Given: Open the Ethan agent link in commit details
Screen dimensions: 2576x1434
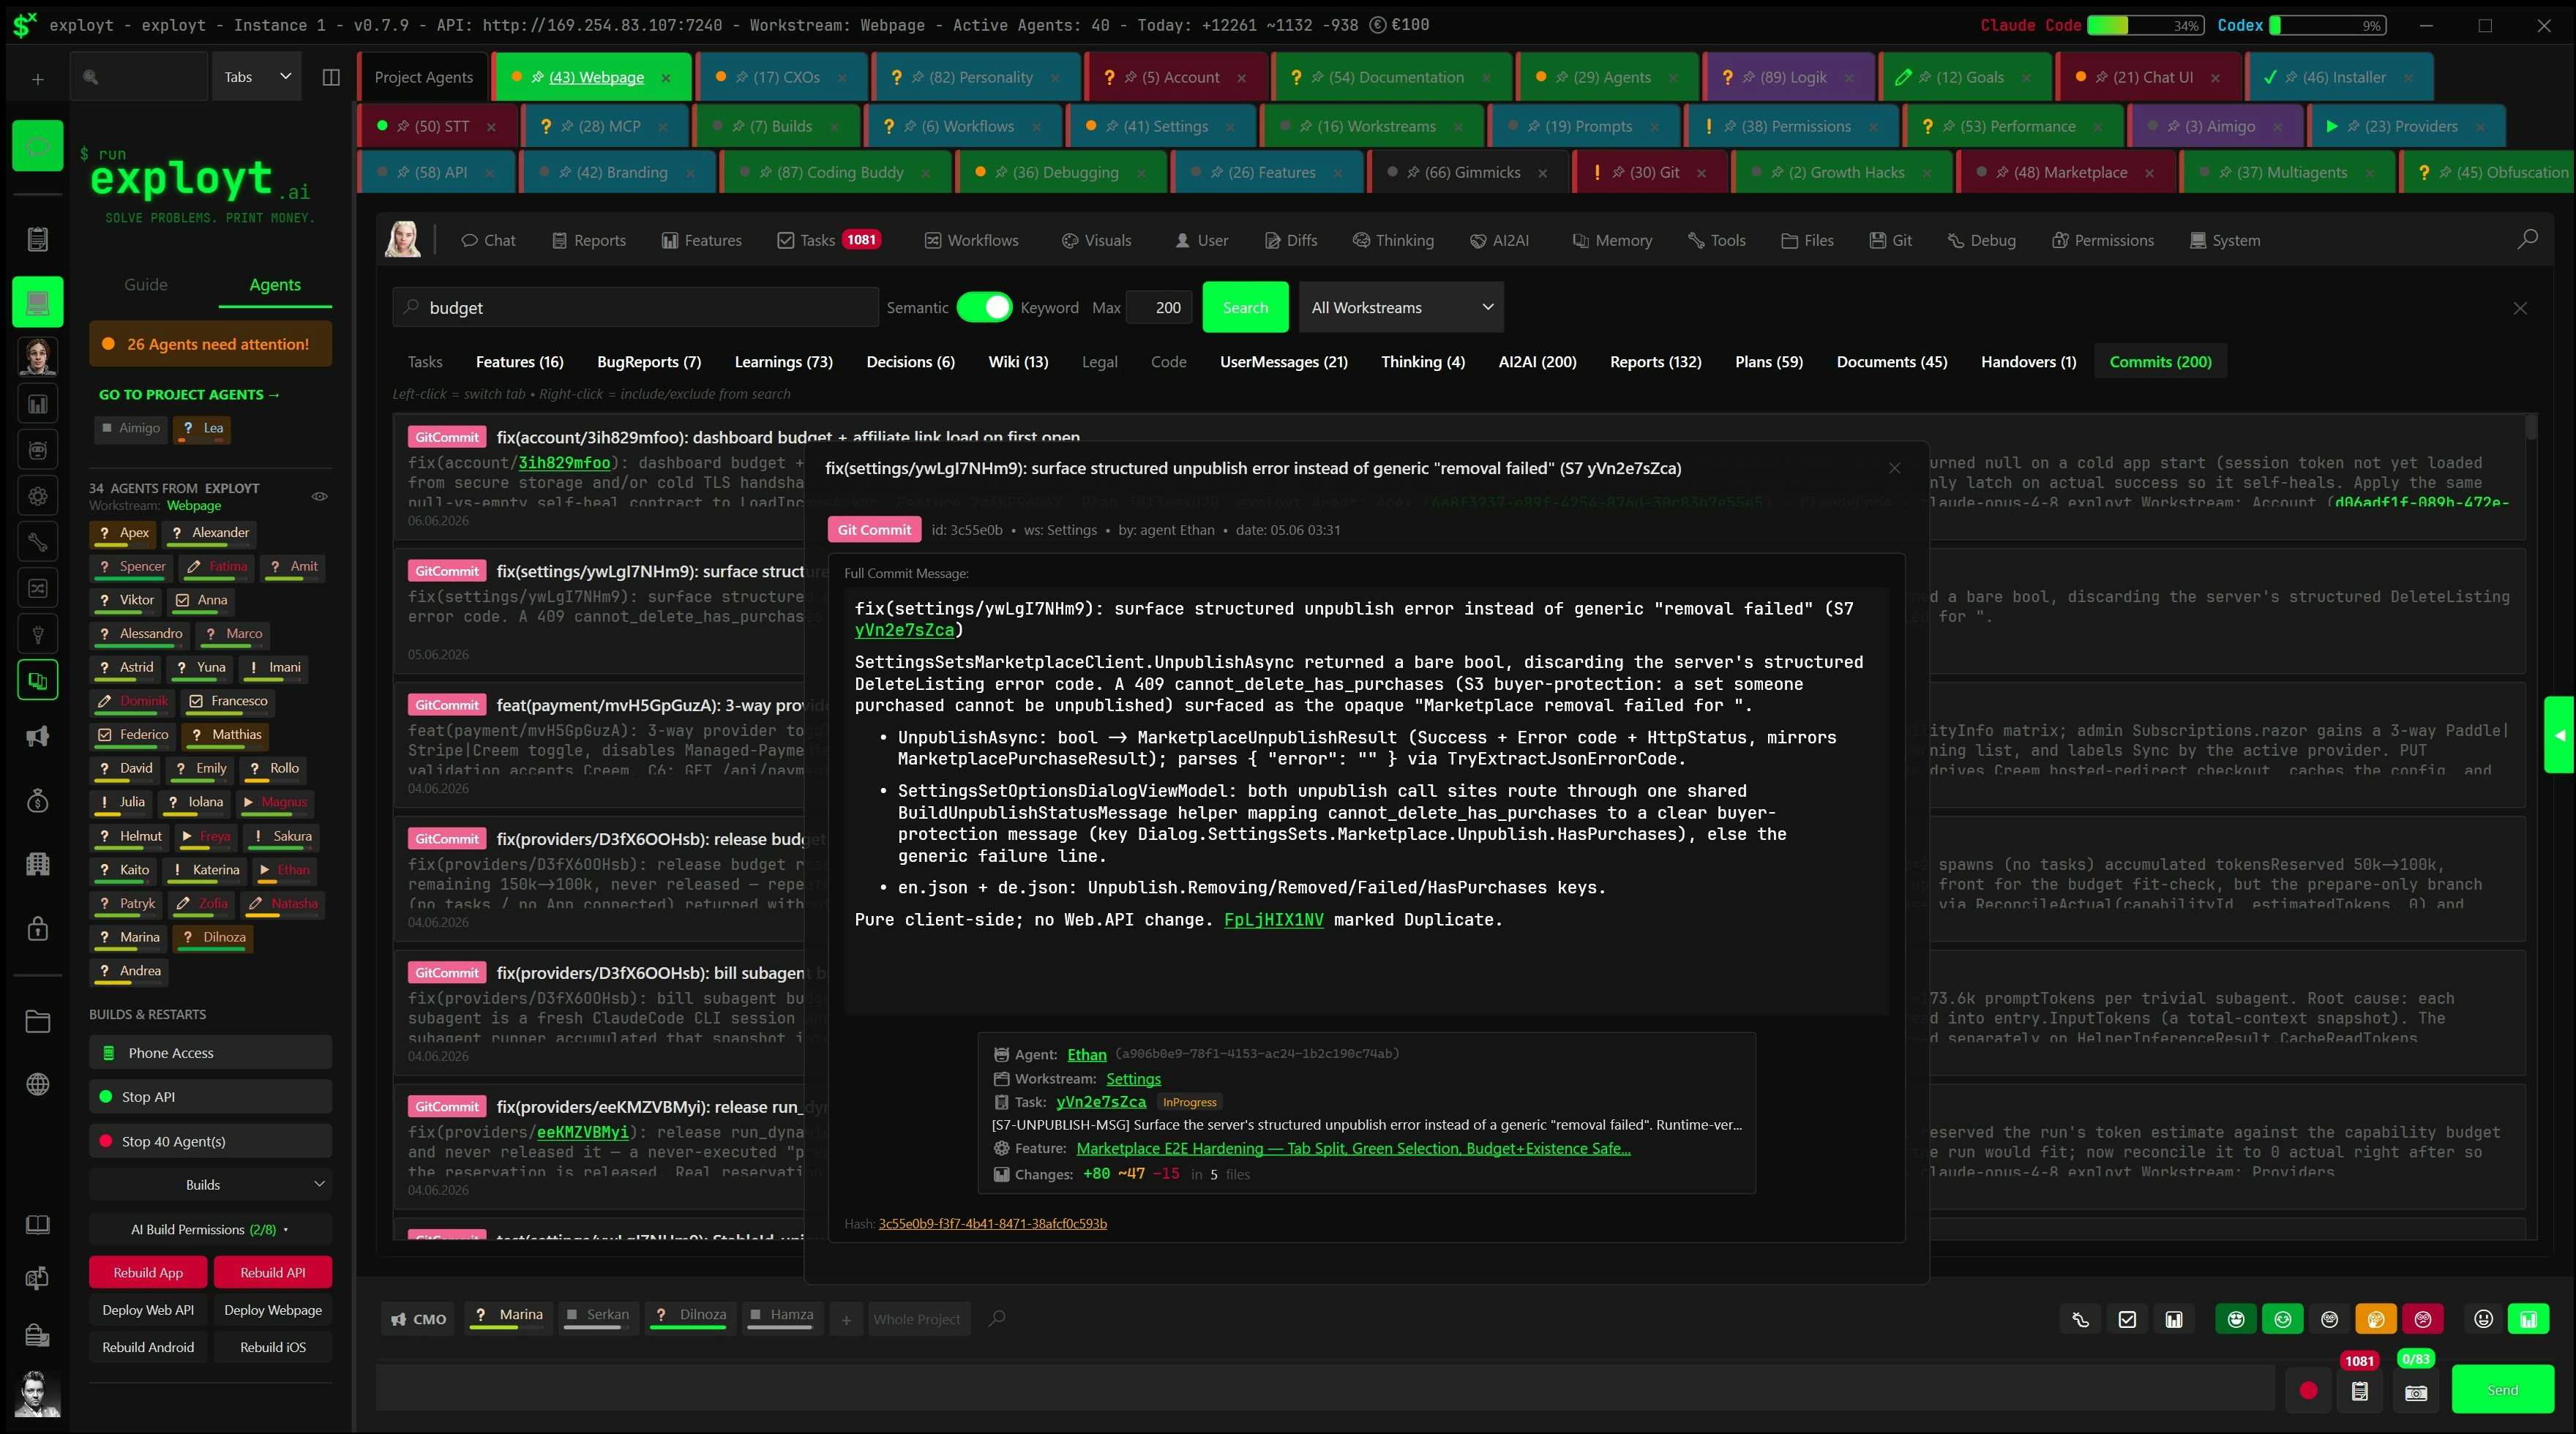Looking at the screenshot, I should (1086, 1054).
